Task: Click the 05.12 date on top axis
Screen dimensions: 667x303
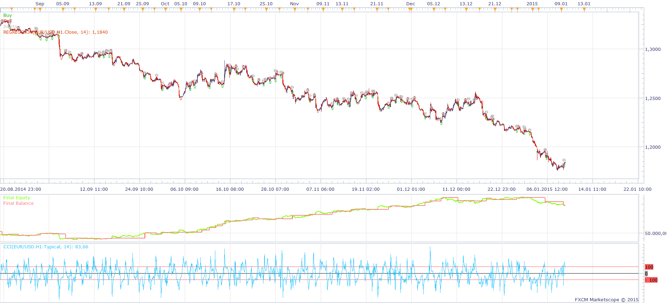Action: 434,4
